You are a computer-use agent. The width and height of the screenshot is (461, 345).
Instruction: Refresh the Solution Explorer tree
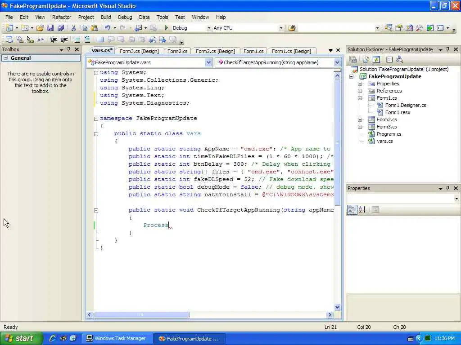pyautogui.click(x=376, y=60)
